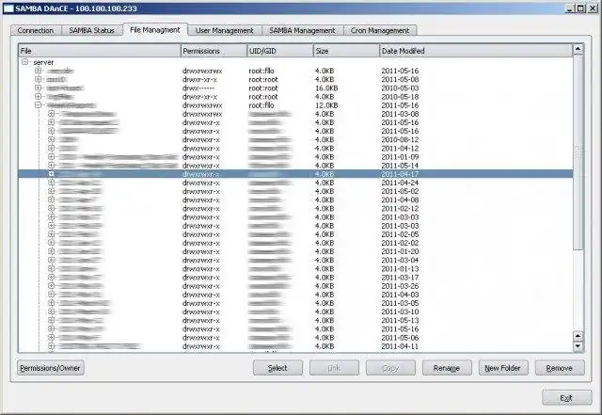Click the date 2011-02-05
The width and height of the screenshot is (602, 415).
tap(400, 234)
